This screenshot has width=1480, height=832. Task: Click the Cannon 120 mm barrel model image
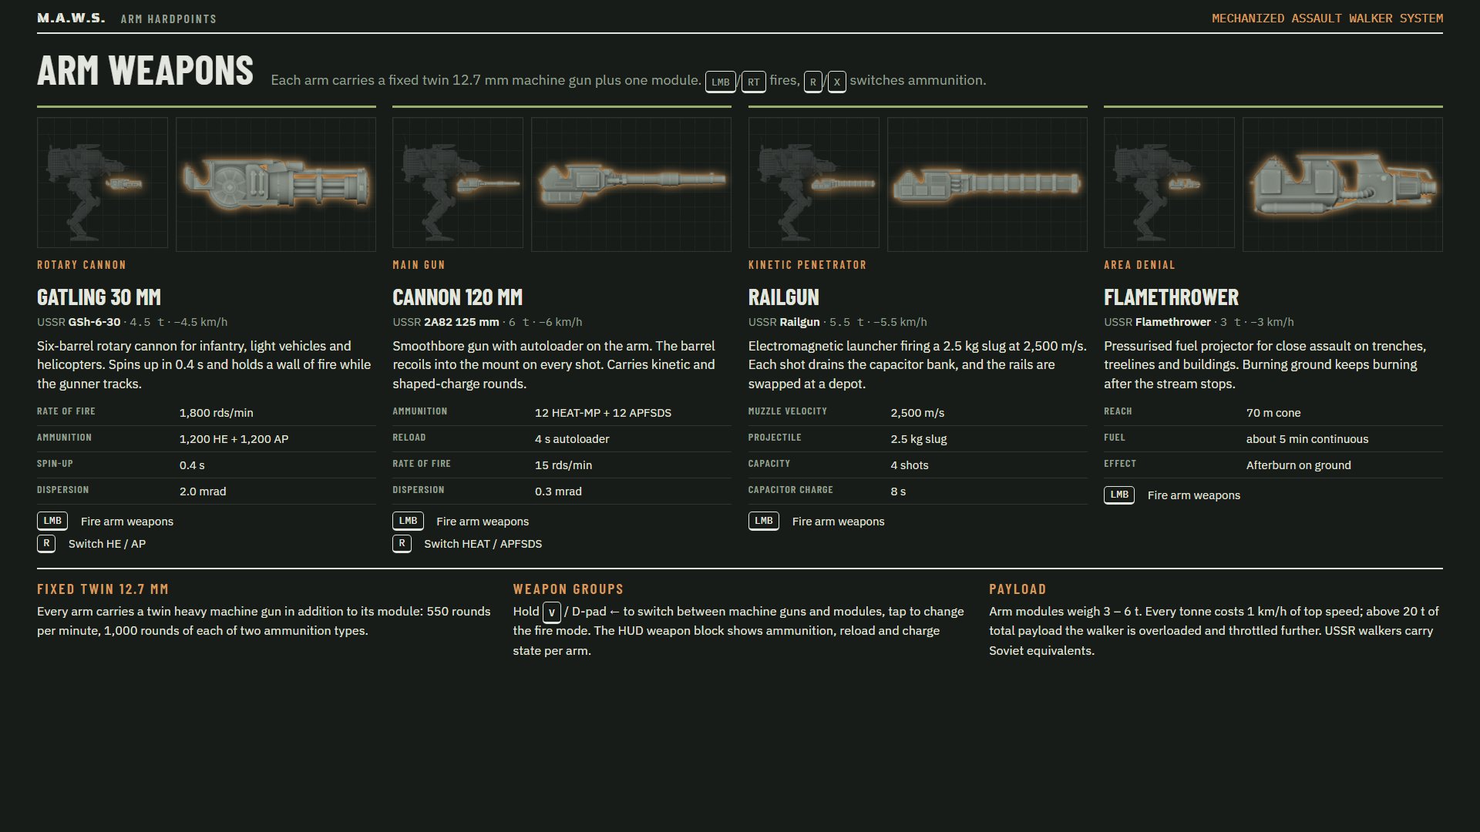tap(631, 184)
